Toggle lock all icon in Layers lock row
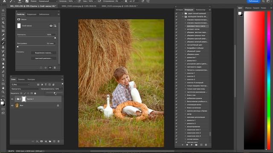Screen dimensions: 273x153 (x=35, y=93)
